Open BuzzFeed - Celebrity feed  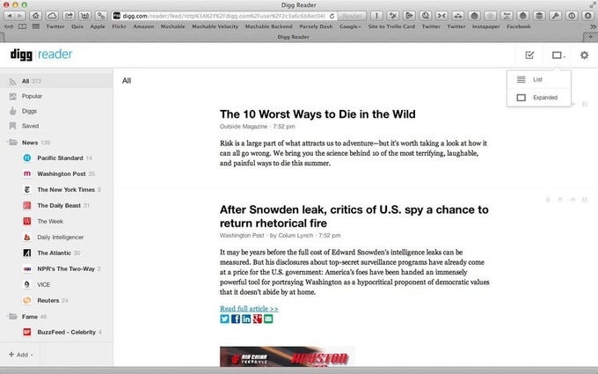[x=66, y=332]
